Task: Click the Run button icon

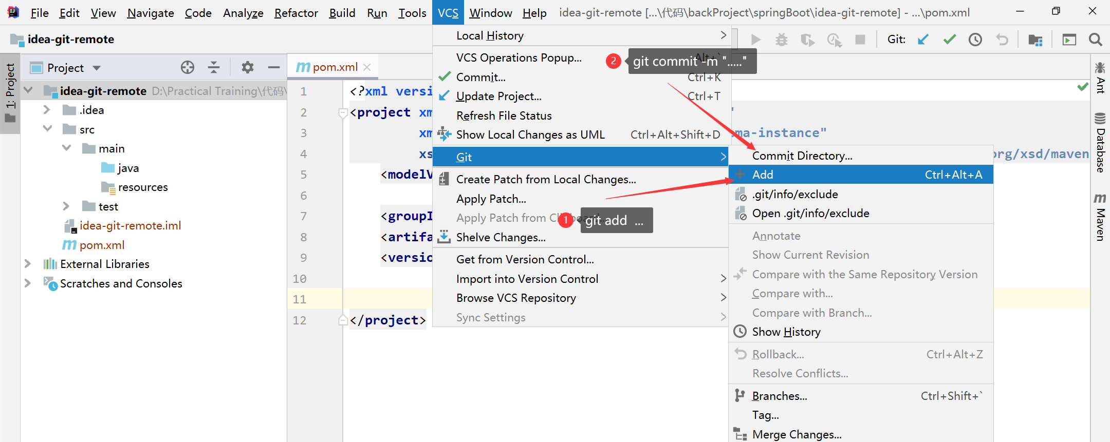Action: [755, 40]
